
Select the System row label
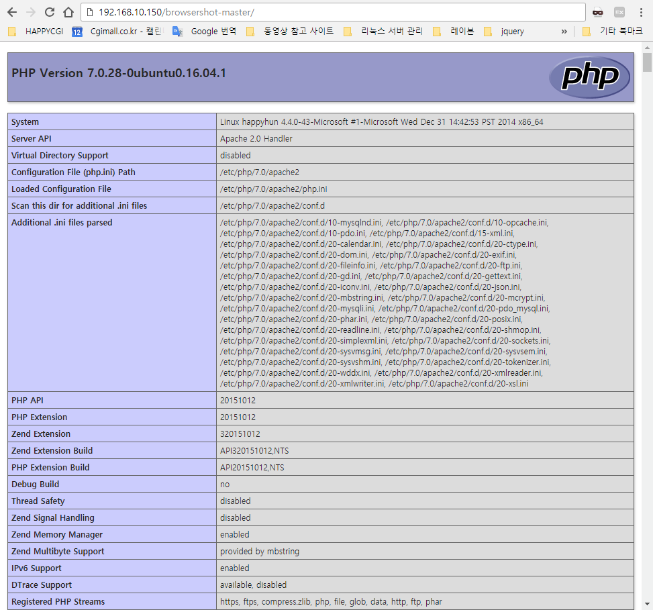point(25,122)
